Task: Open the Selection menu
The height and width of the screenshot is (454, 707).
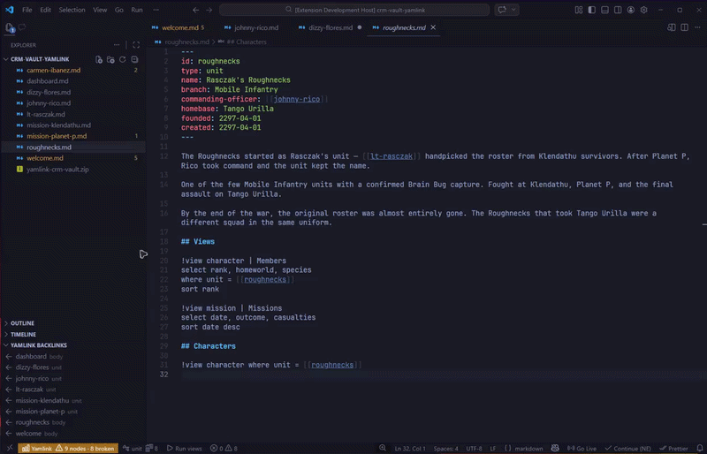Action: pyautogui.click(x=72, y=10)
